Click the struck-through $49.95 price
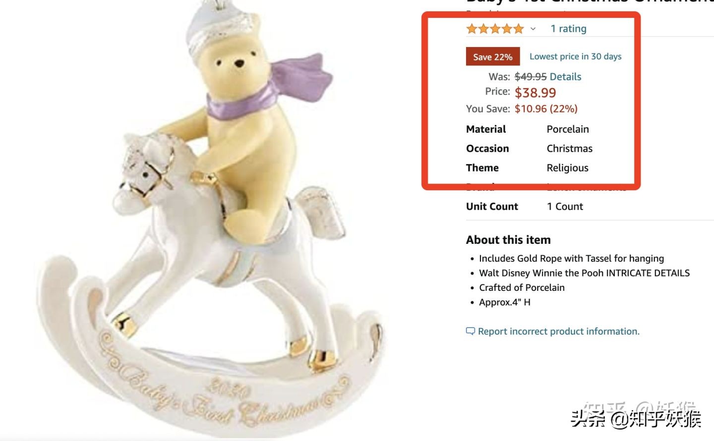 pyautogui.click(x=531, y=77)
